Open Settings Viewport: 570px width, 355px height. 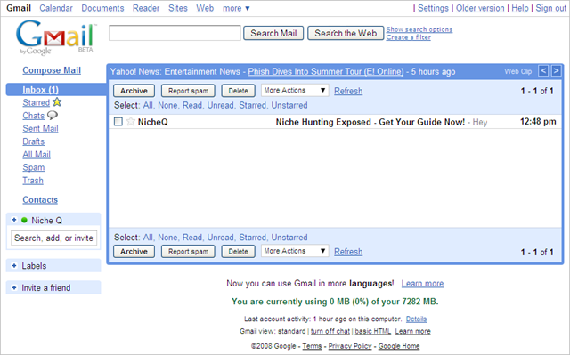(433, 8)
